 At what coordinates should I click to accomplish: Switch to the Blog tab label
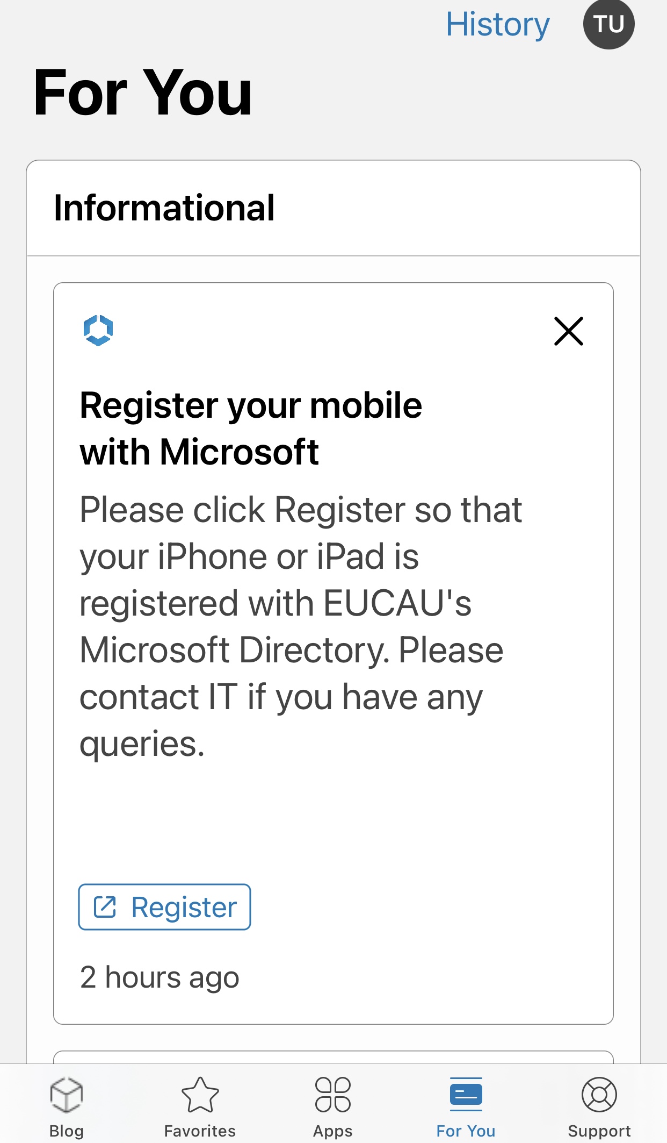pyautogui.click(x=67, y=1131)
